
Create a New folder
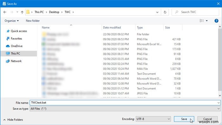(x=33, y=21)
